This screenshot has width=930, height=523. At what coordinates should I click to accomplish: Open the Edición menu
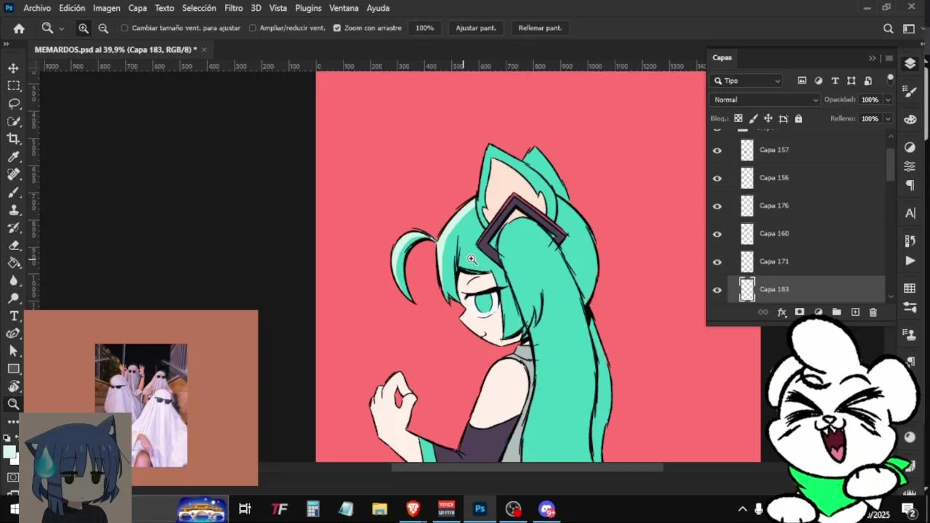(72, 8)
